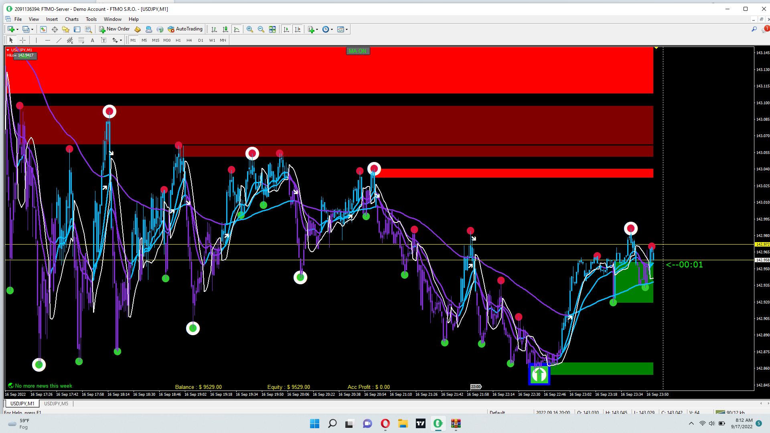
Task: Expand the new chart dropdown arrow
Action: pos(17,29)
